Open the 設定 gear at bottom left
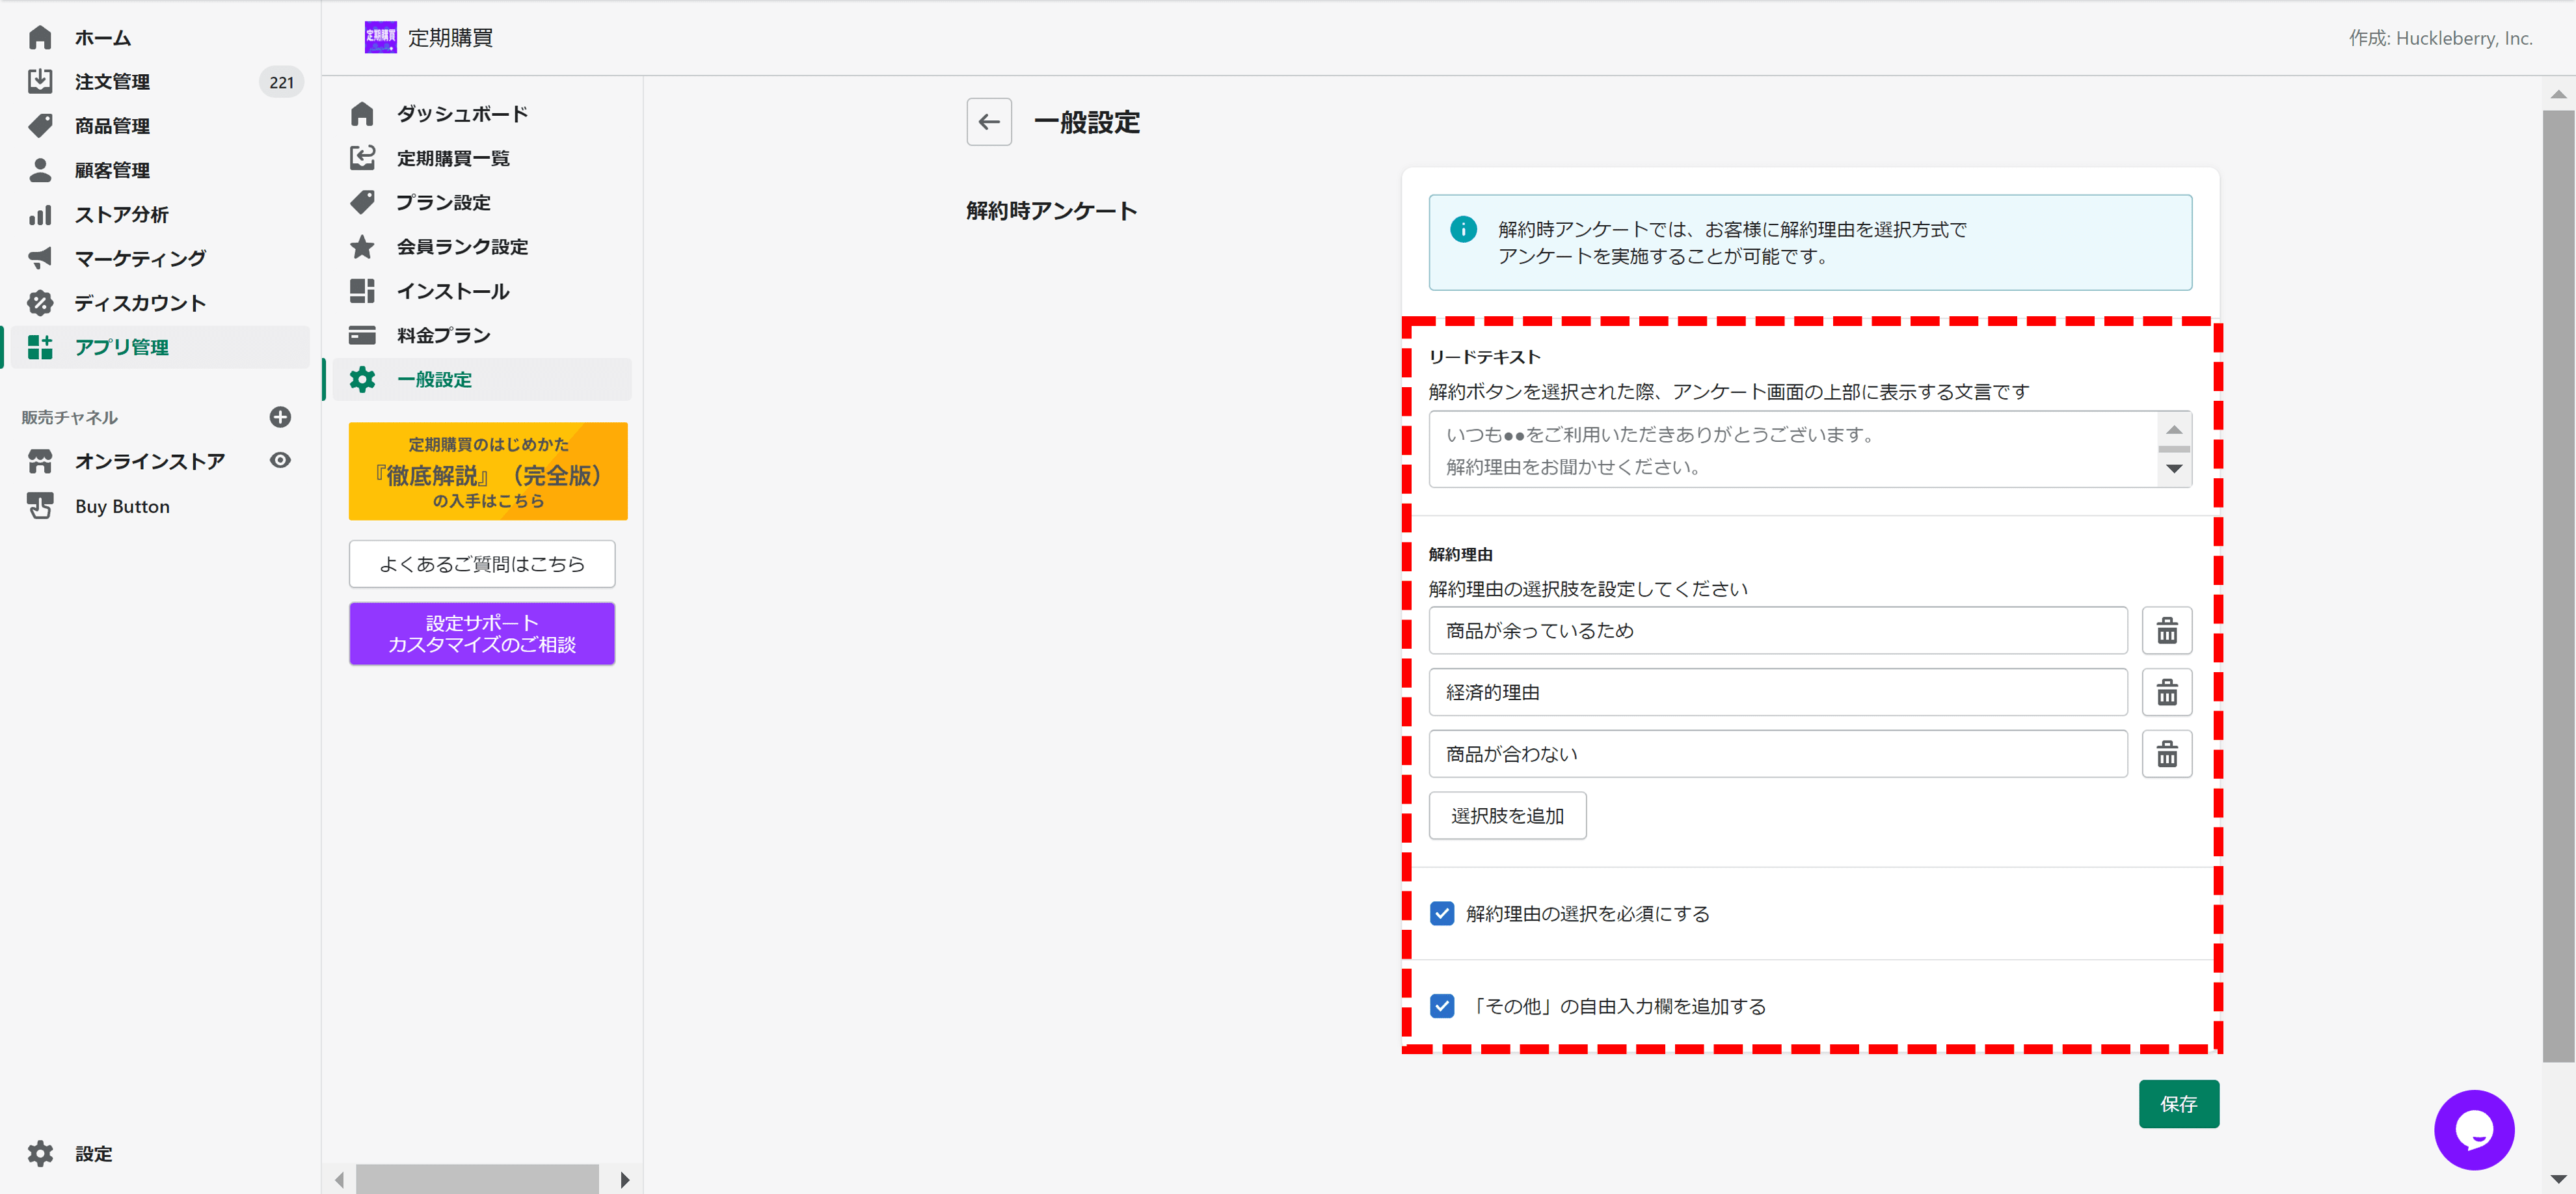 40,1153
